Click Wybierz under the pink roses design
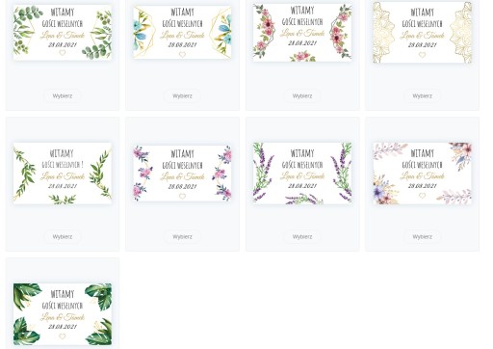493x349 pixels. pyautogui.click(x=302, y=95)
